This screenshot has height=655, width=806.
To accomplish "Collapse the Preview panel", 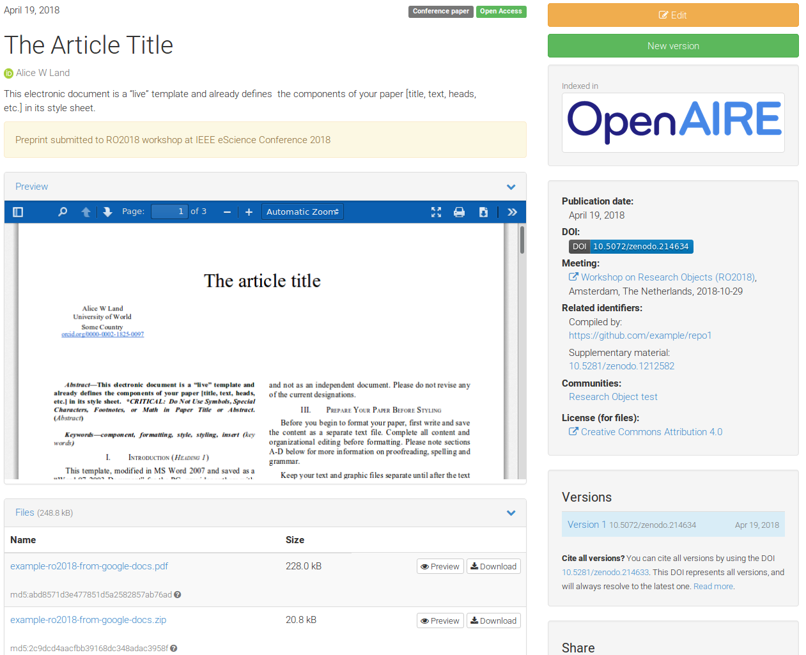I will pos(511,187).
